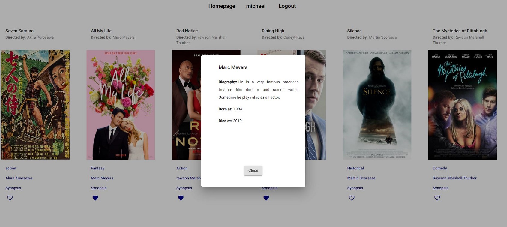Screen dimensions: 507x227
Task: Toggle favorite heart for Seven Samurai
Action: (10, 198)
